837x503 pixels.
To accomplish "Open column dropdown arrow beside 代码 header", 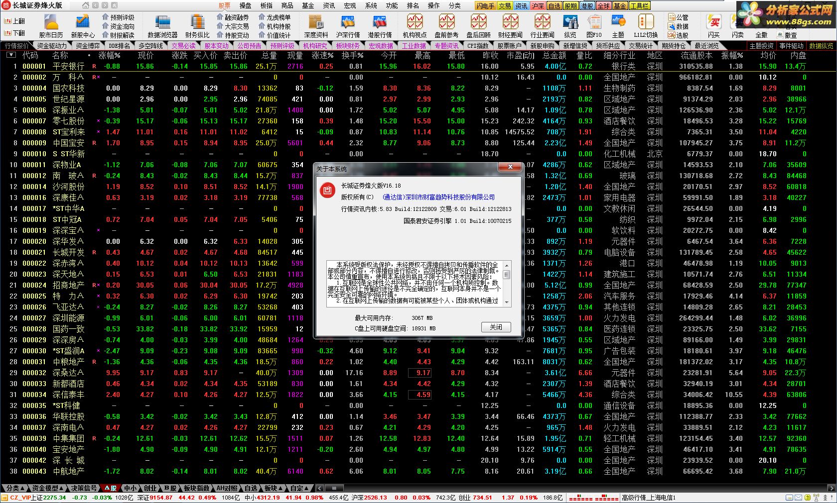I will point(11,55).
